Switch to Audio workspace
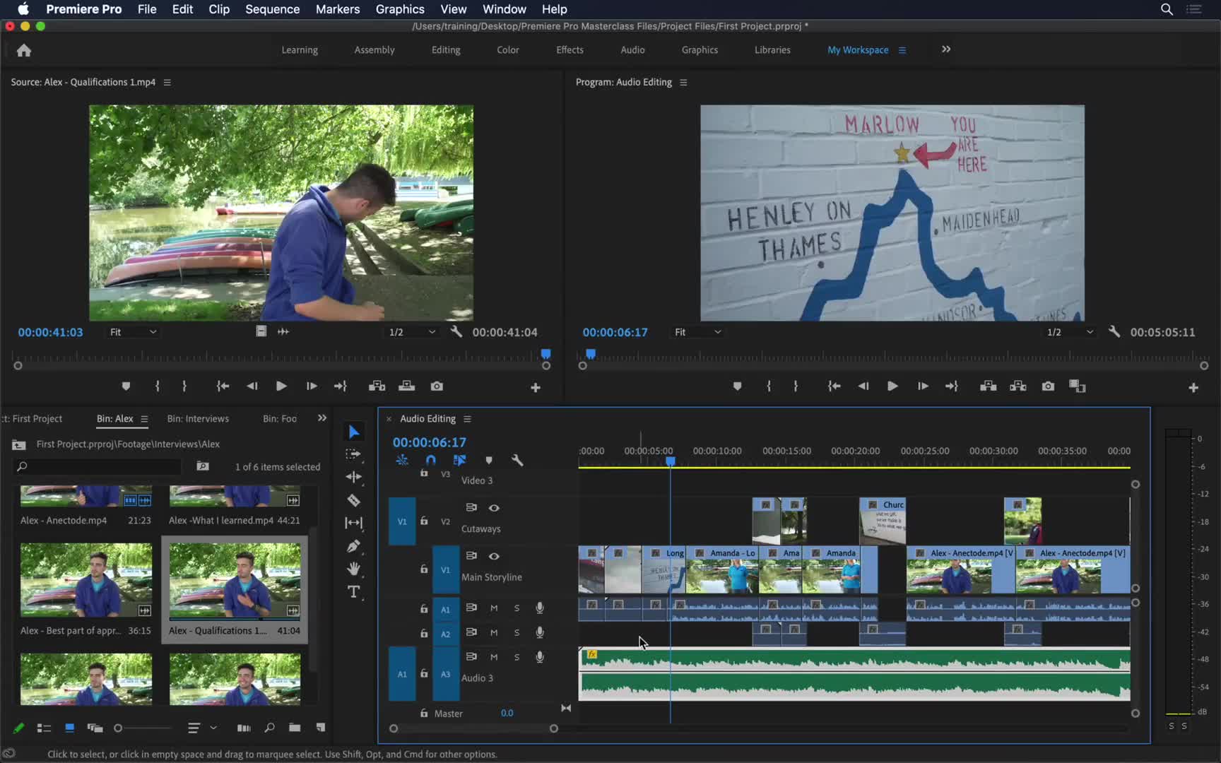This screenshot has width=1221, height=763. click(632, 50)
